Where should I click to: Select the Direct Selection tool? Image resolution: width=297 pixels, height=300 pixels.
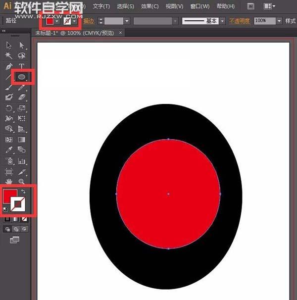click(22, 45)
